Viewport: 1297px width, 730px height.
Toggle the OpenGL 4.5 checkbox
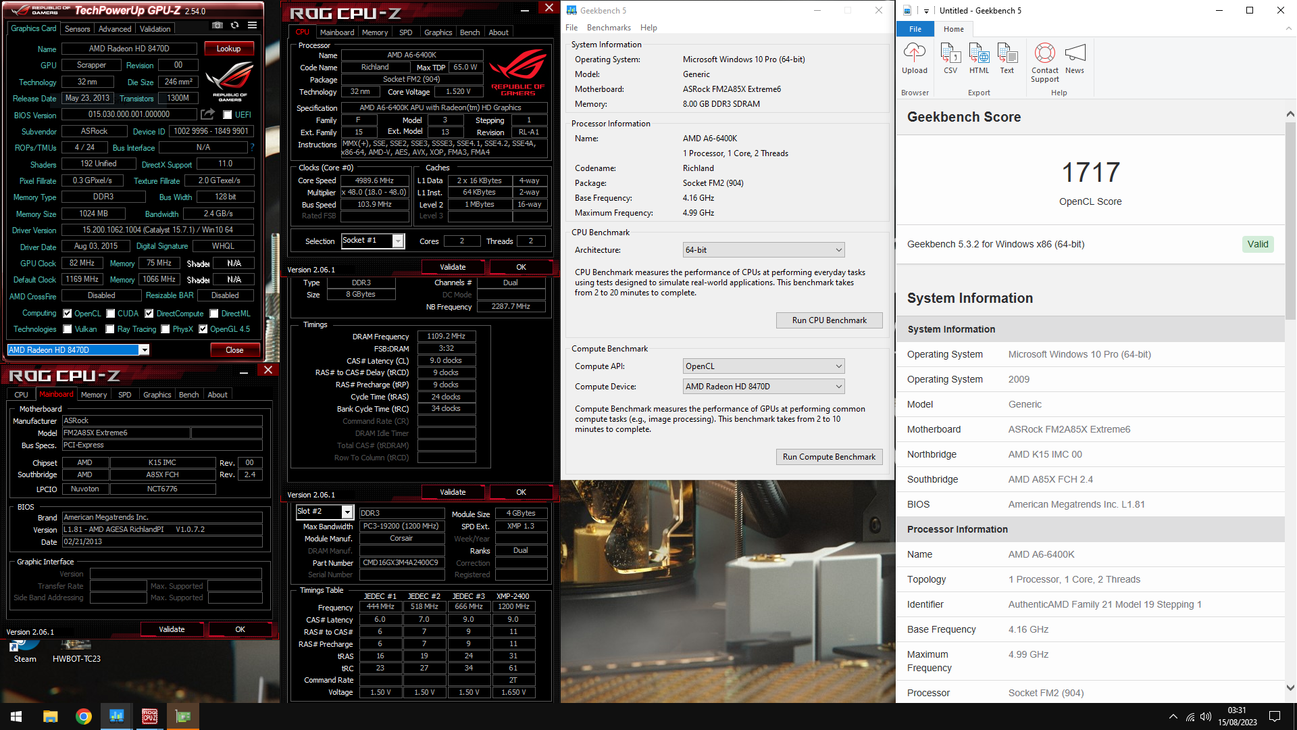coord(203,329)
